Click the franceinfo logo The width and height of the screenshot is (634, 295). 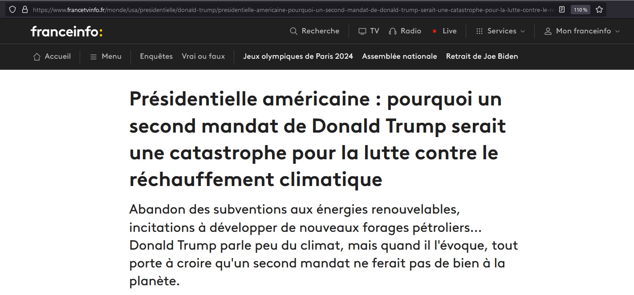pyautogui.click(x=67, y=31)
